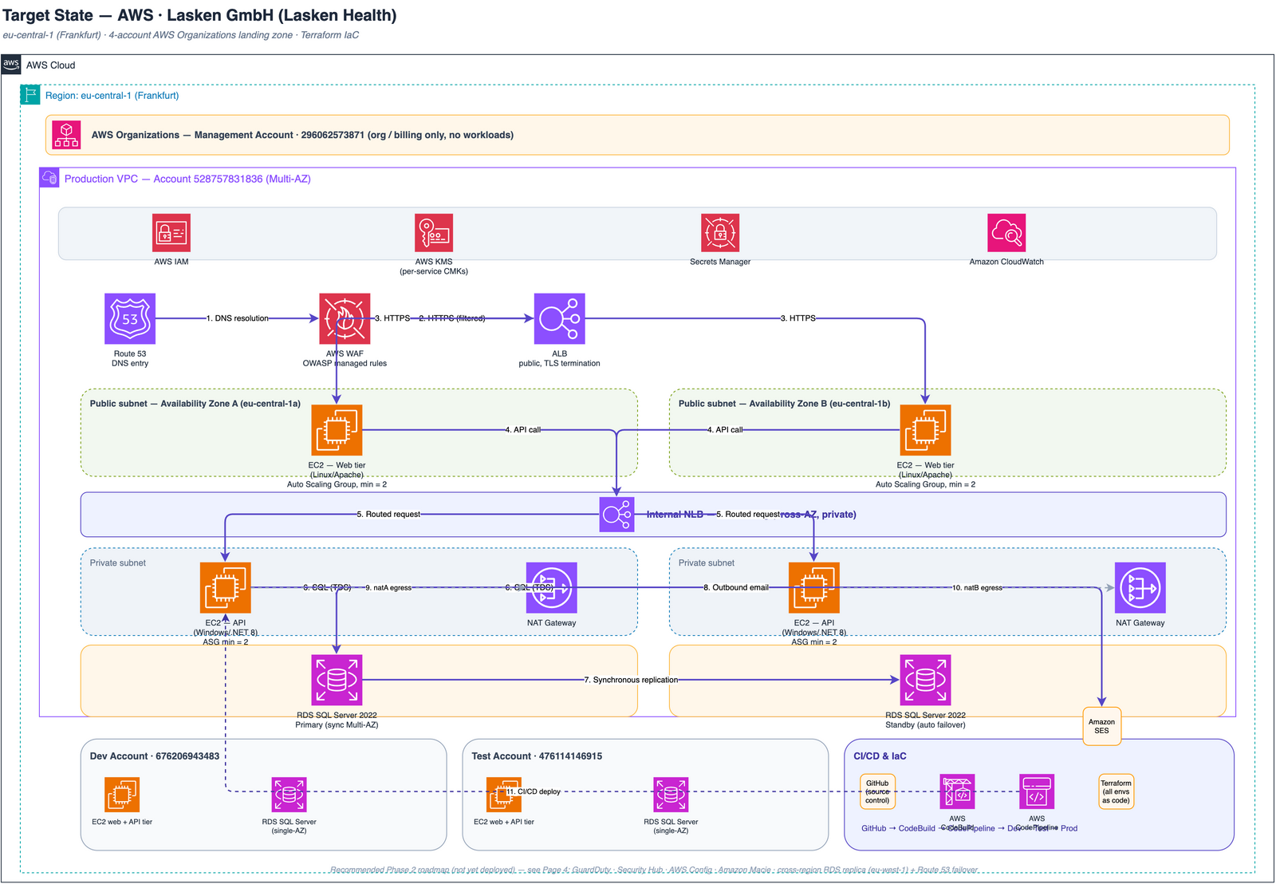The image size is (1276, 884).
Task: Click the '2. HTTPS (filtered)' edge label
Action: (x=452, y=318)
